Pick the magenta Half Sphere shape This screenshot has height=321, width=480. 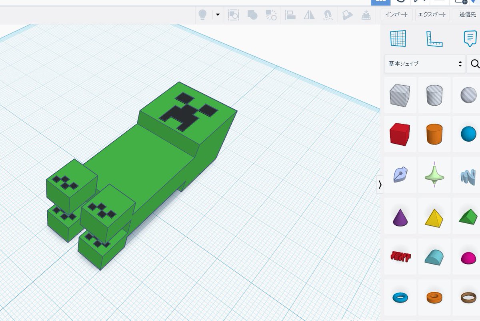469,258
